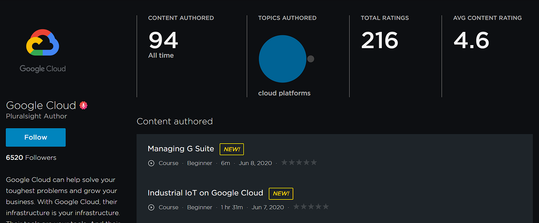Image resolution: width=539 pixels, height=223 pixels.
Task: Click the Google Cloud logo image
Action: click(x=42, y=50)
